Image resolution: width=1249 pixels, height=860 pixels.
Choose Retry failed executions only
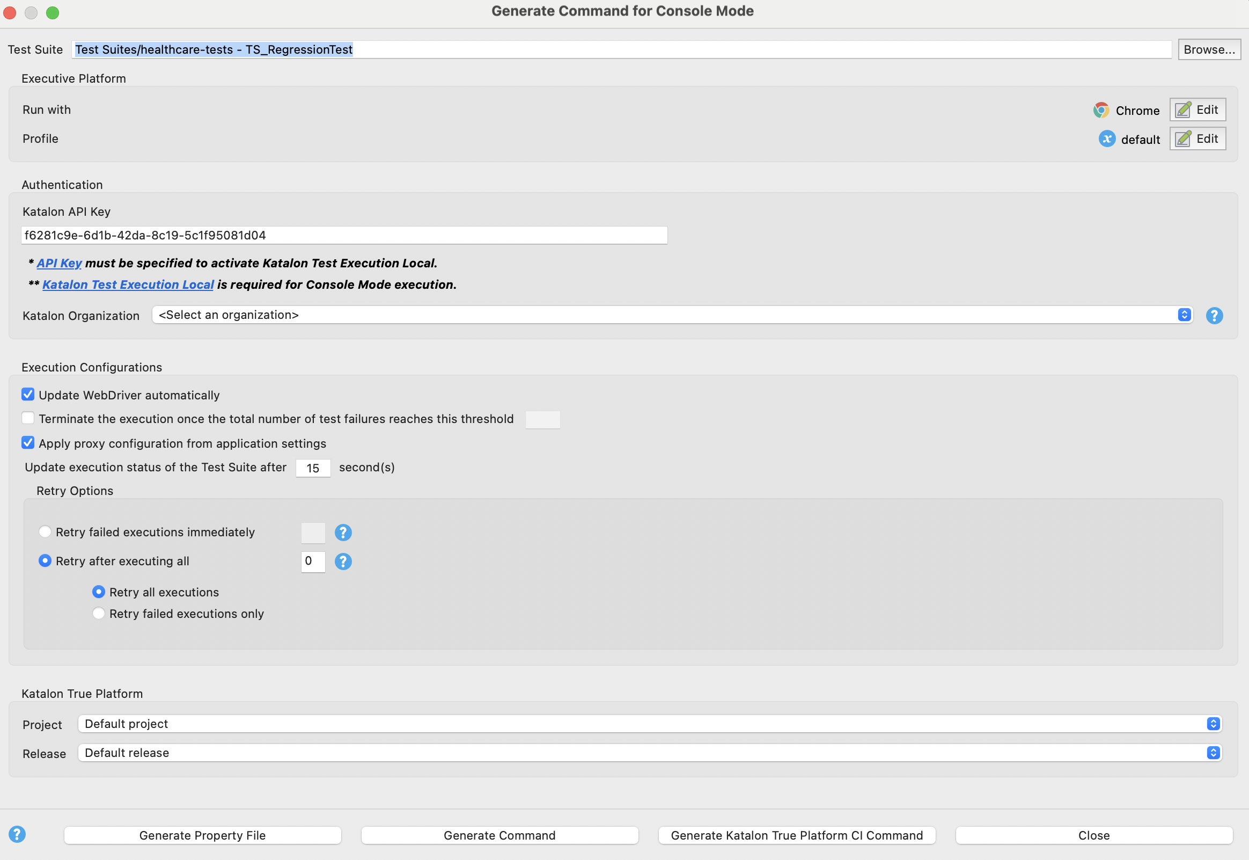tap(99, 613)
